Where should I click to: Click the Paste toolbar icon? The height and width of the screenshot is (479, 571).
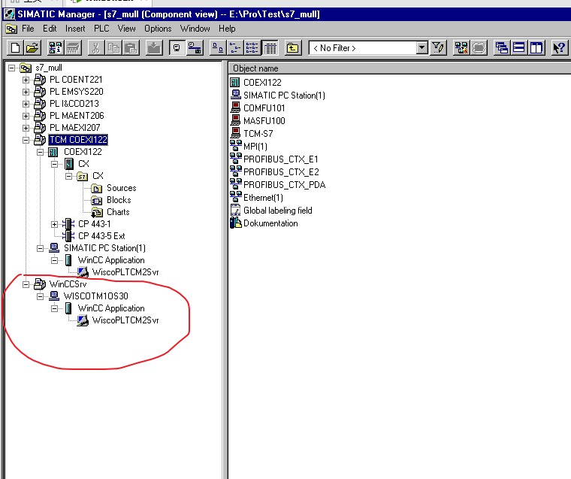click(131, 48)
